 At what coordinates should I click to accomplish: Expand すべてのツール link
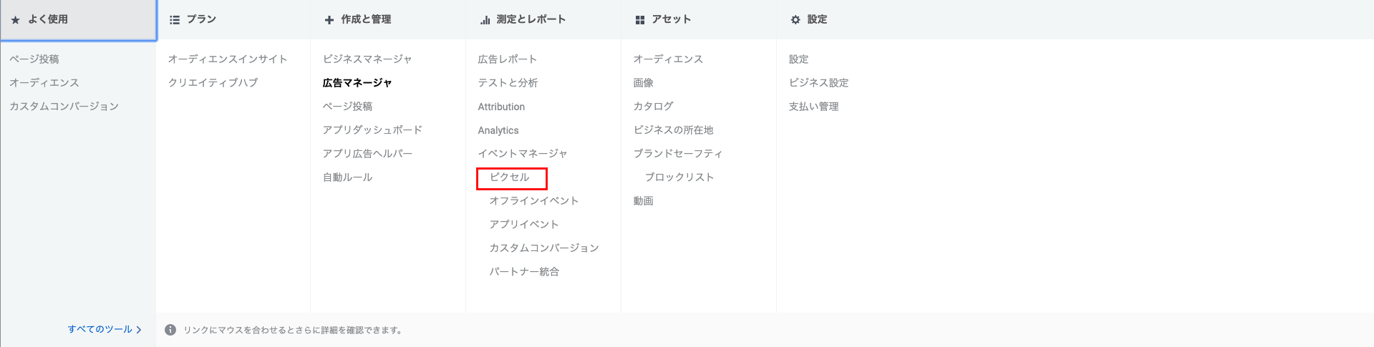coord(105,329)
